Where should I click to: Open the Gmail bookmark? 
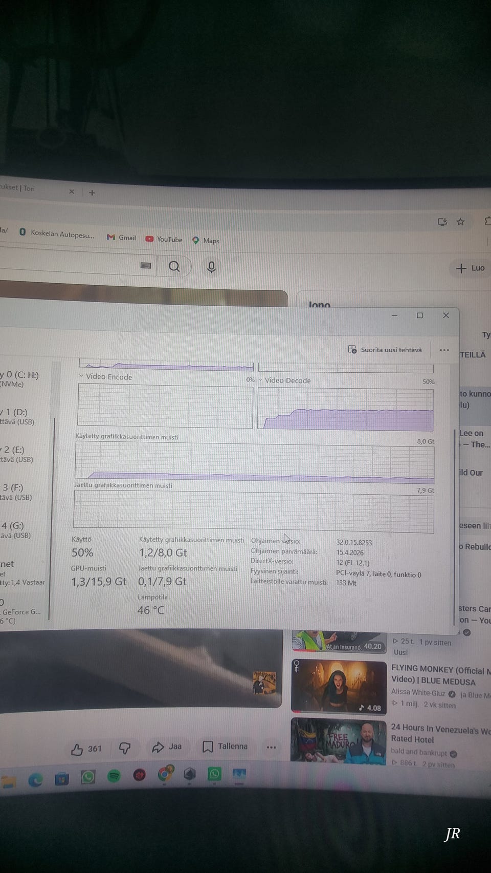[x=122, y=238]
